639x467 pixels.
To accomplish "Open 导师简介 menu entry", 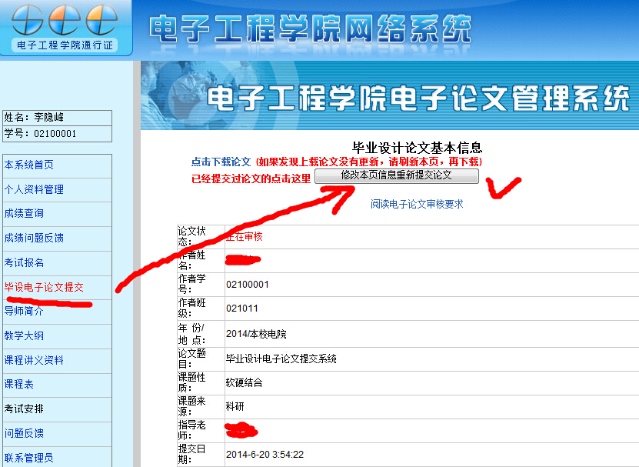I will coord(24,311).
